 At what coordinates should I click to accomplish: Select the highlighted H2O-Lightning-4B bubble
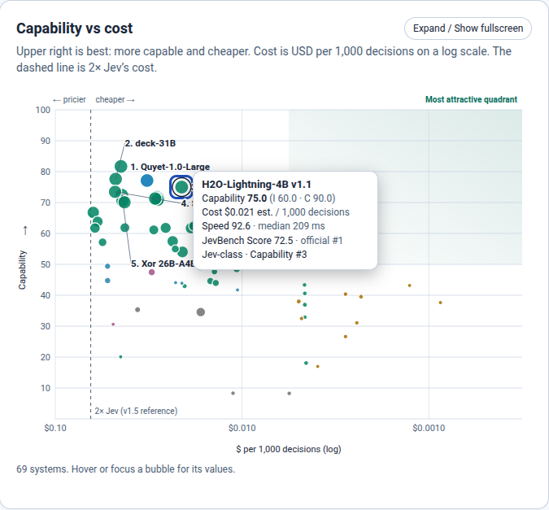pyautogui.click(x=181, y=187)
